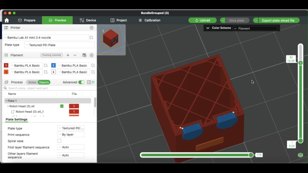Open Printer settings gear icon
Viewport: 308px width, 173px height.
coord(91,28)
